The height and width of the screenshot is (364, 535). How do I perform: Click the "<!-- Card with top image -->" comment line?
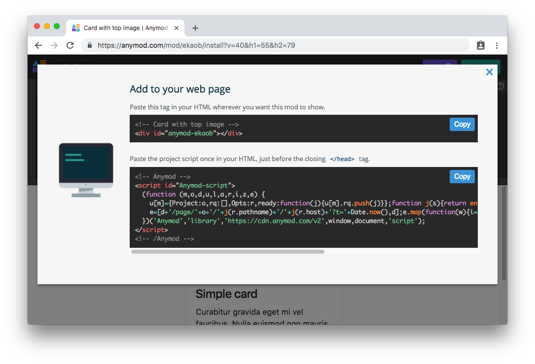pos(187,125)
